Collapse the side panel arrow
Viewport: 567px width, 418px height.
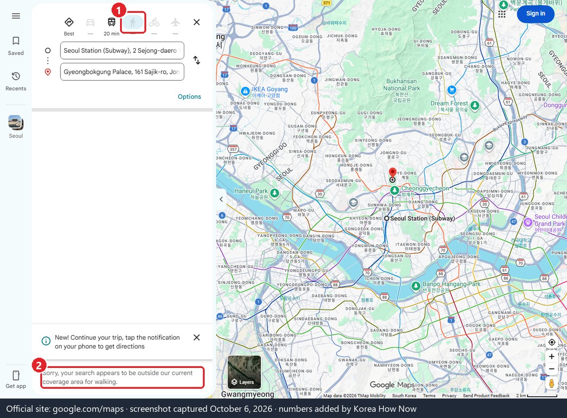221,199
